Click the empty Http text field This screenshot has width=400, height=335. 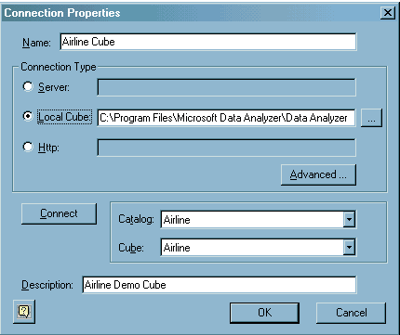[x=226, y=148]
